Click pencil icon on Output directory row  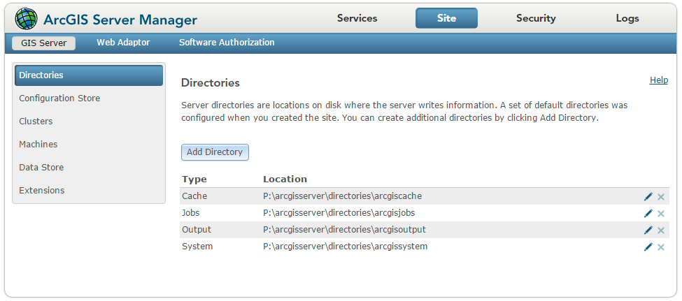click(x=648, y=230)
